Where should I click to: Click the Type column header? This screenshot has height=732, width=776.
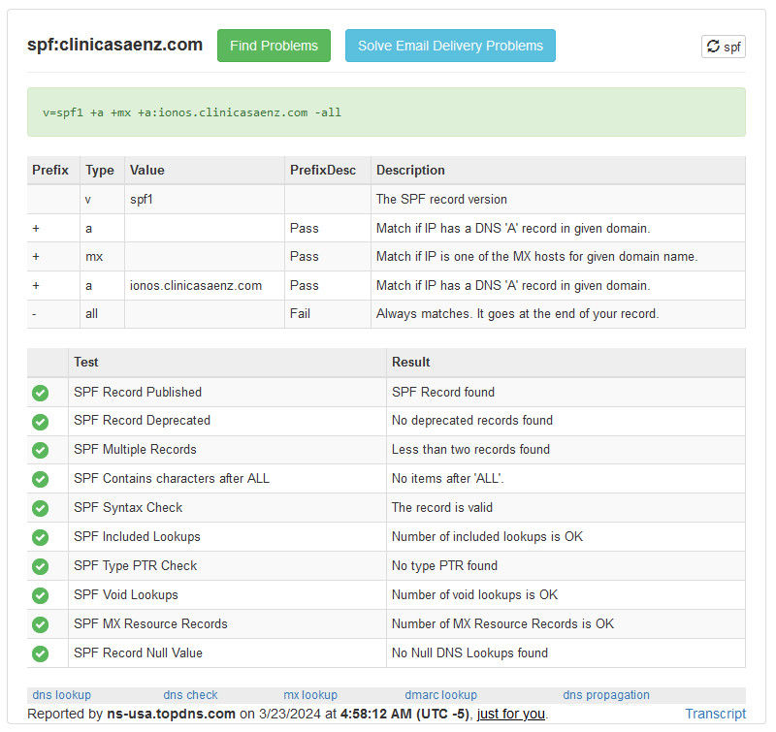(100, 171)
